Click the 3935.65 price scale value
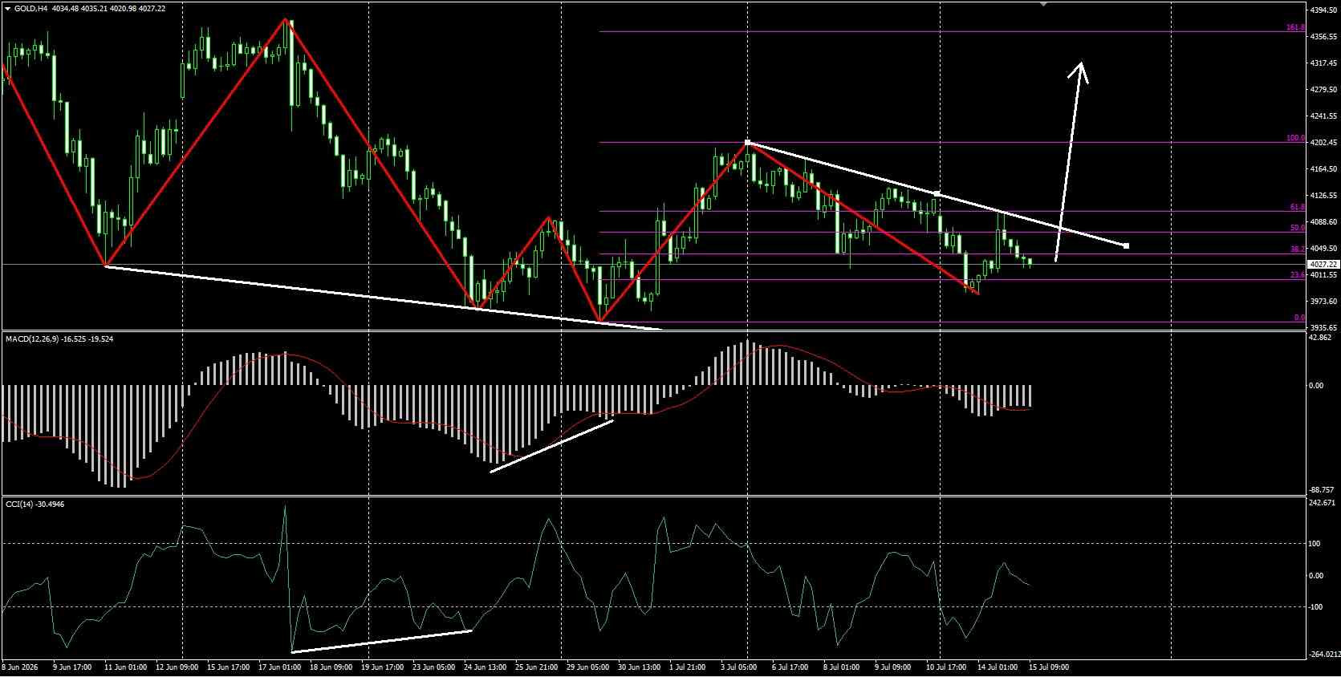The height and width of the screenshot is (677, 1341). tap(1323, 328)
